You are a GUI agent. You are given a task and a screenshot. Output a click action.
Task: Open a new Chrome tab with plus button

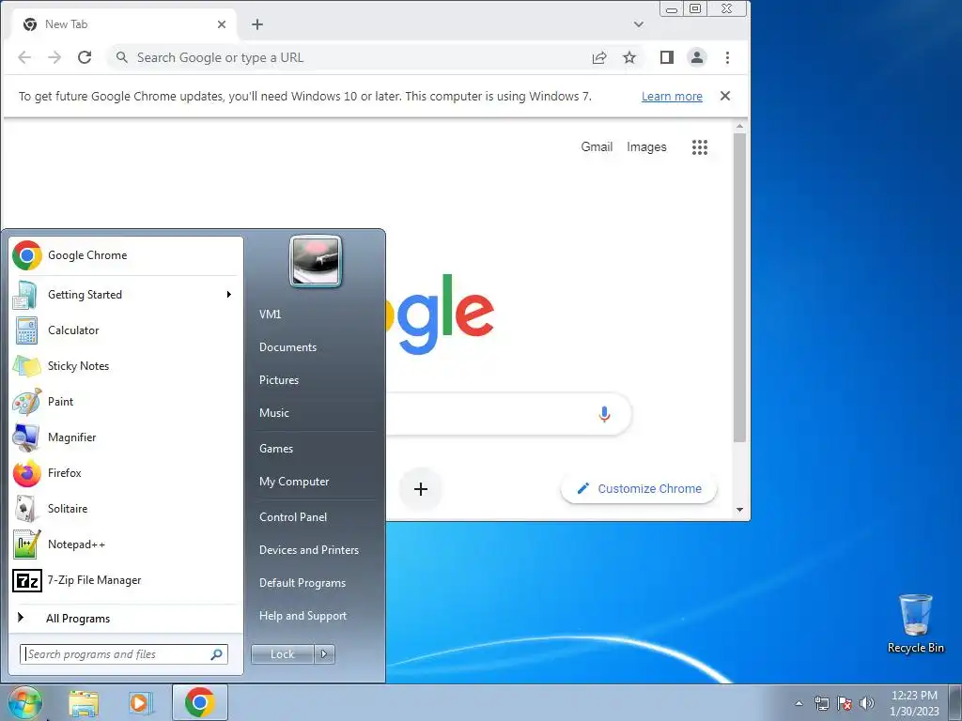[x=257, y=24]
